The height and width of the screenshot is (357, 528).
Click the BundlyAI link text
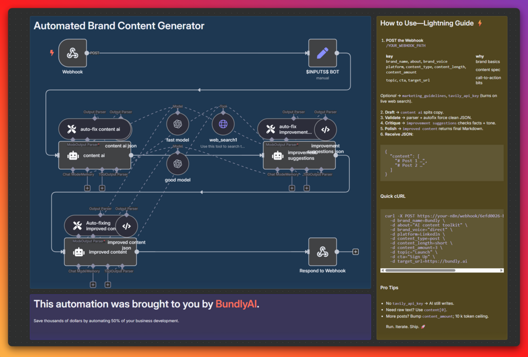(236, 304)
